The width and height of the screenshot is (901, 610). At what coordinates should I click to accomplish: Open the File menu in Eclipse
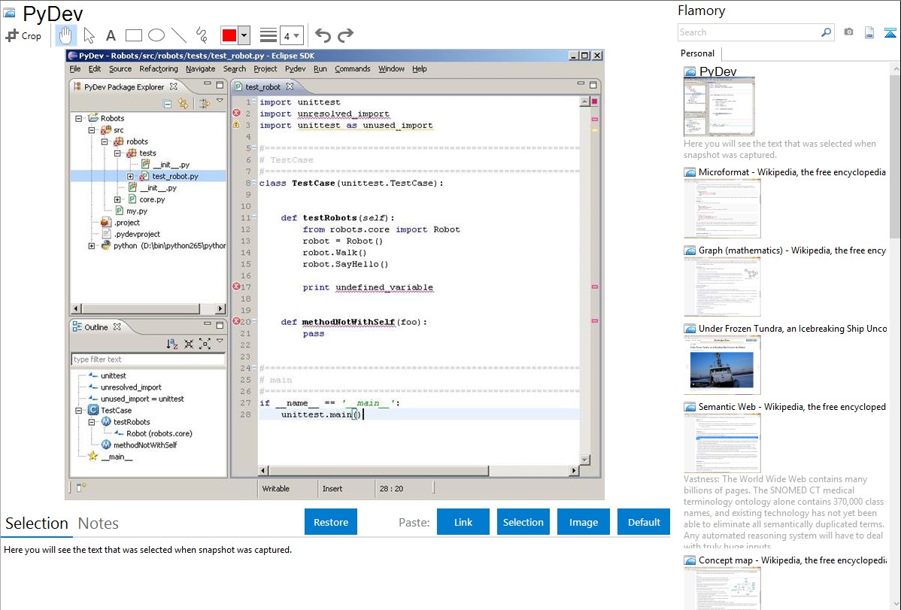(74, 68)
